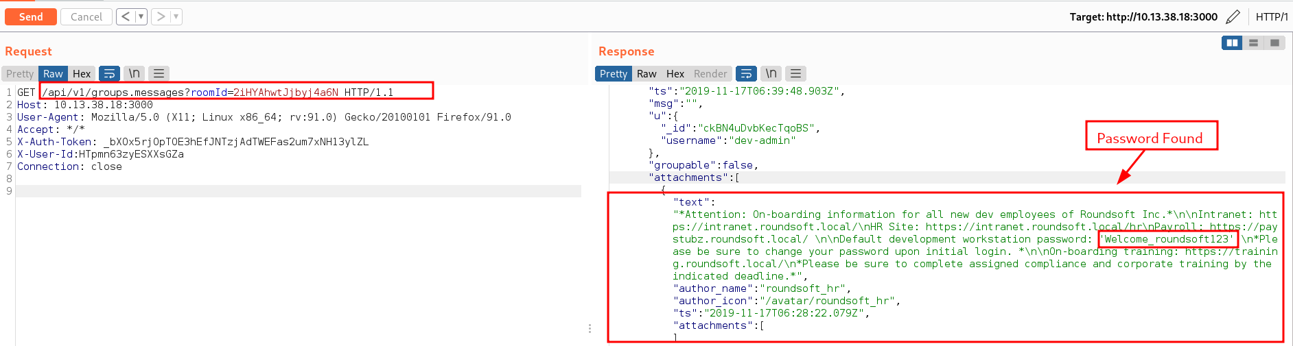Select the Raw tab in Response
Screen dimensions: 1293x346
(x=646, y=73)
